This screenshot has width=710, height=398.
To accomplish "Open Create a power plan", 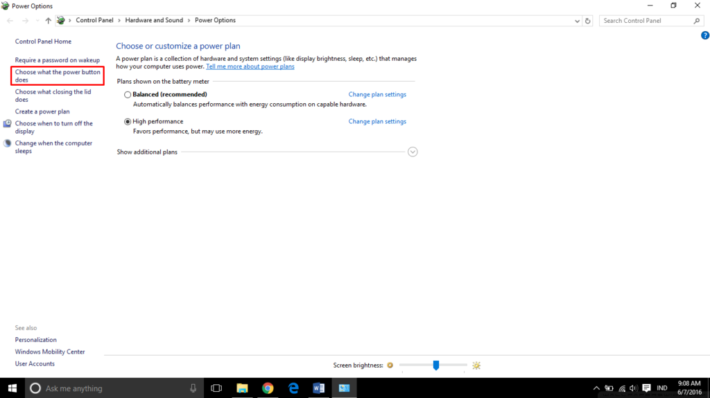I will [42, 111].
